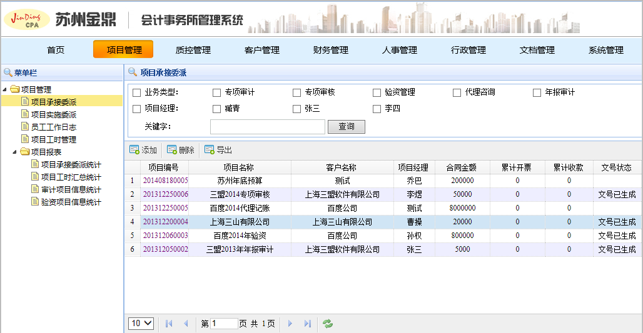The image size is (643, 333).
Task: Click the 删除 delete toolbar button
Action: click(180, 150)
